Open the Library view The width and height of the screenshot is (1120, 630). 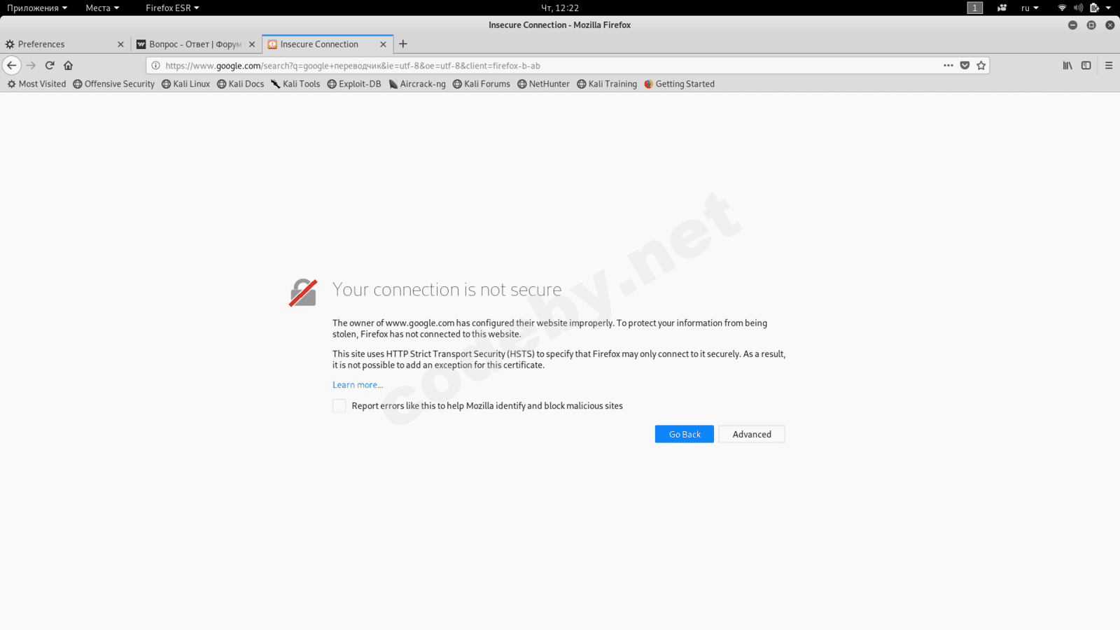tap(1067, 65)
